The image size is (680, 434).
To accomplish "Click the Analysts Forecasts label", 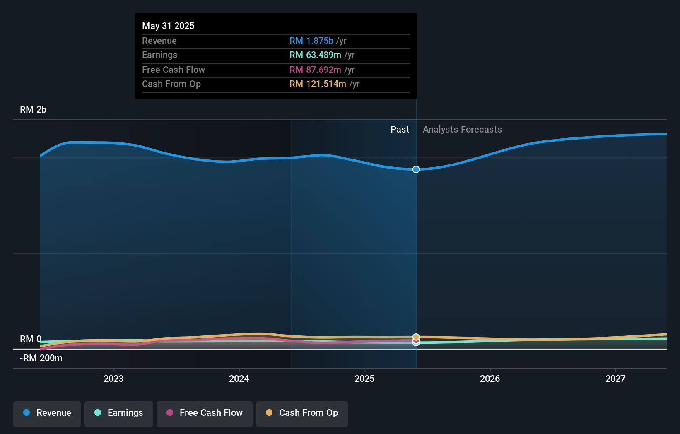I will coord(462,130).
